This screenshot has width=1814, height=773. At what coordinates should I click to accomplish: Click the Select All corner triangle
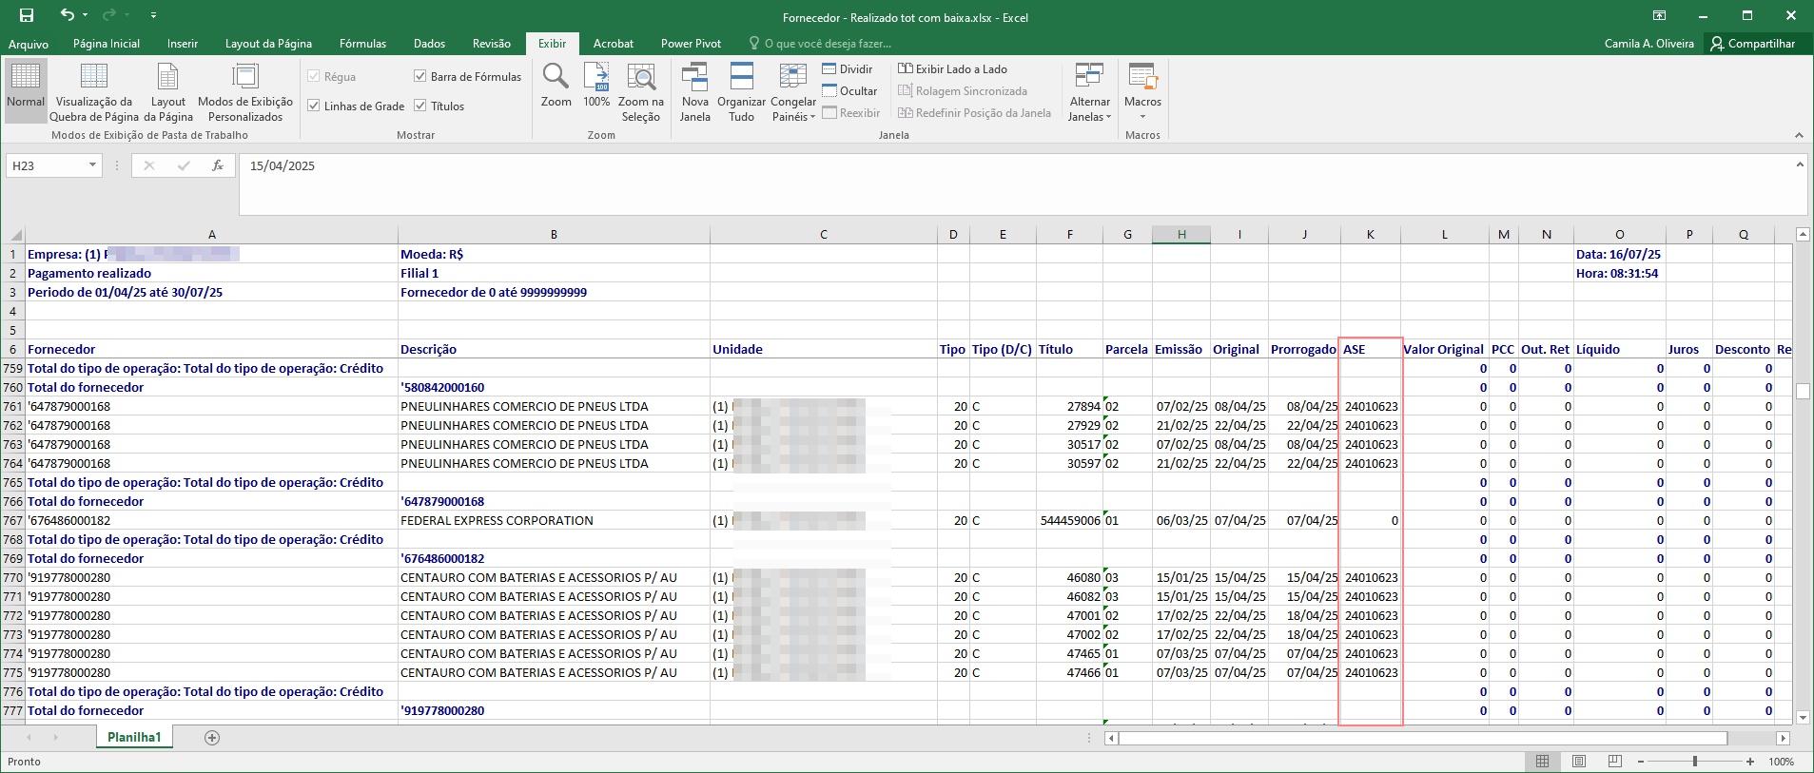pyautogui.click(x=13, y=234)
